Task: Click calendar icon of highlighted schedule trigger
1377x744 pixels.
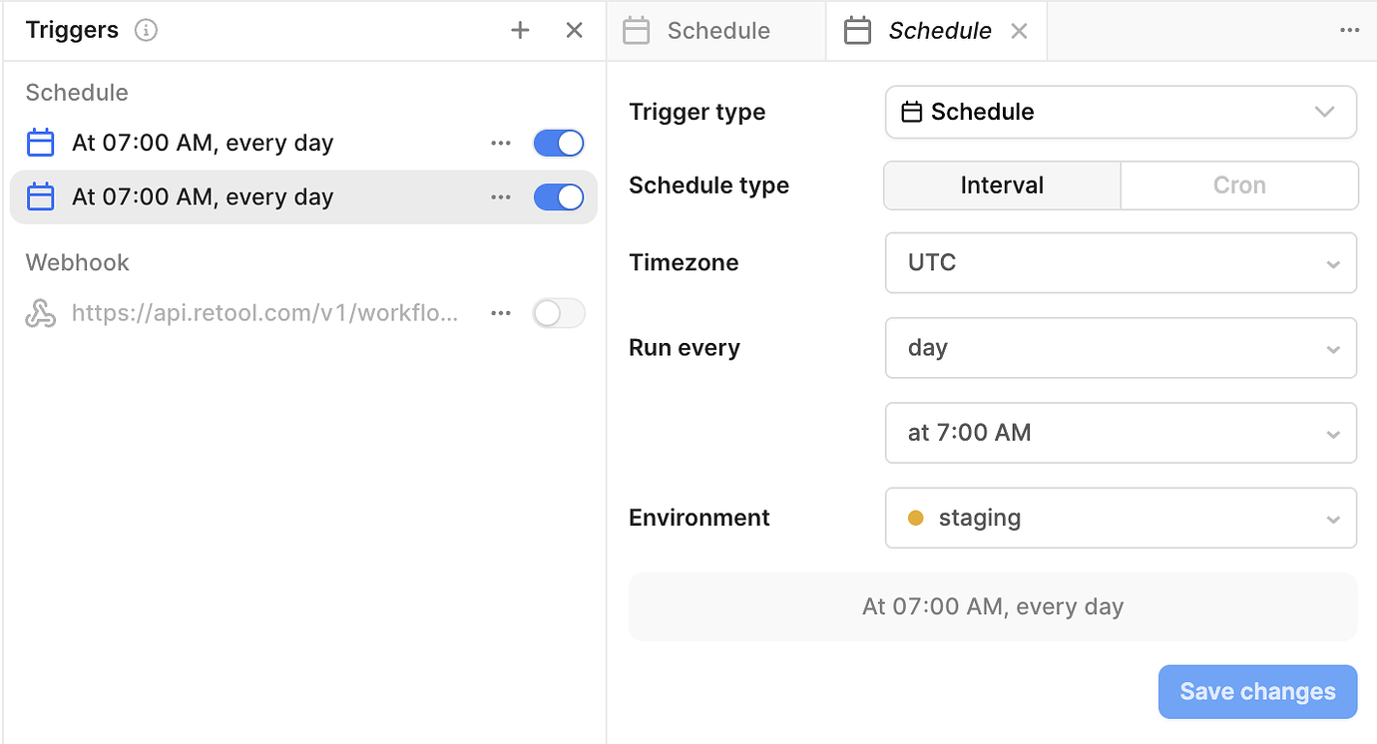Action: [40, 197]
